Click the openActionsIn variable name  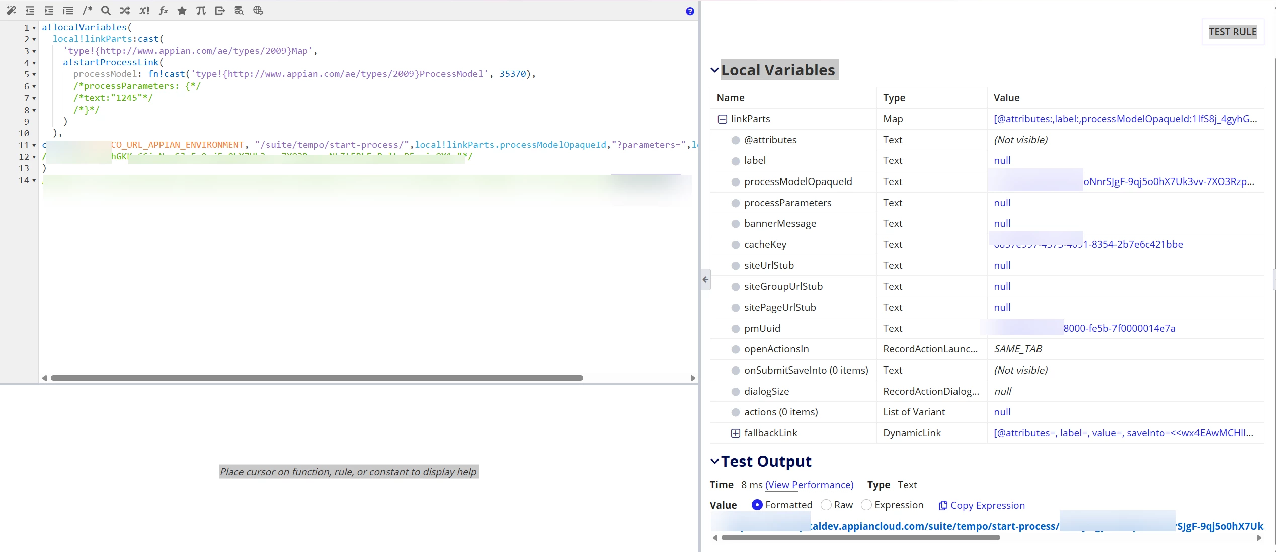pyautogui.click(x=776, y=349)
